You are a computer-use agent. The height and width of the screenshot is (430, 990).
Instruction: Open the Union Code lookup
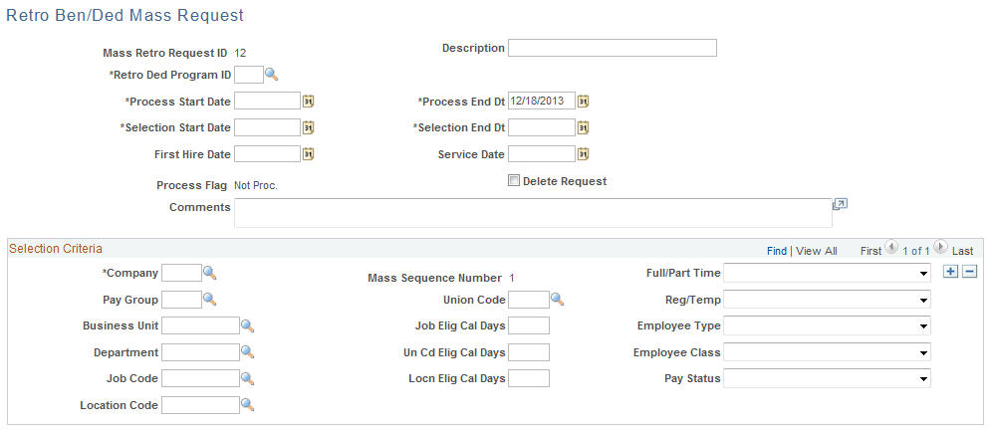coord(557,300)
